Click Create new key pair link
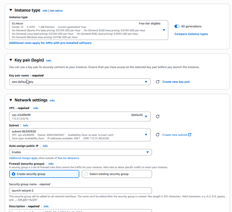 tap(176, 82)
